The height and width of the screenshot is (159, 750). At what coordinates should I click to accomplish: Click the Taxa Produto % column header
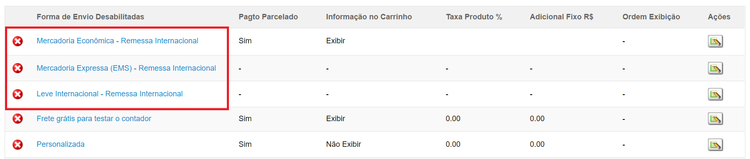click(x=474, y=17)
